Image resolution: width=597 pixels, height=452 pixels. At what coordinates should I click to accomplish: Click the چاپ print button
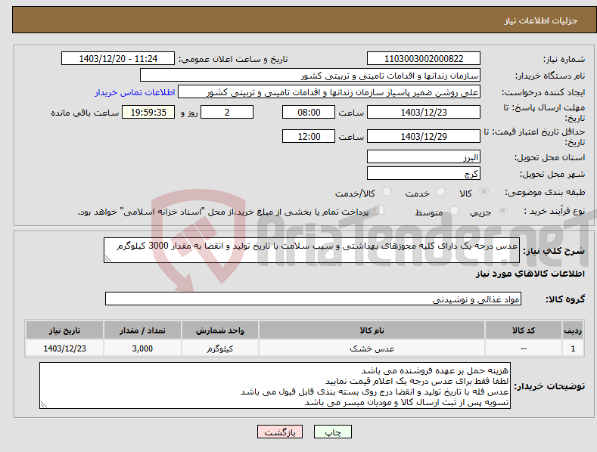point(332,432)
